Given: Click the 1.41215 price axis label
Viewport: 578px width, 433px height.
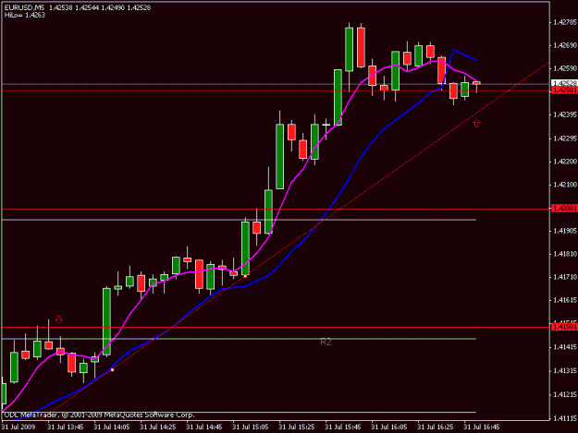Looking at the screenshot, I should click(565, 395).
